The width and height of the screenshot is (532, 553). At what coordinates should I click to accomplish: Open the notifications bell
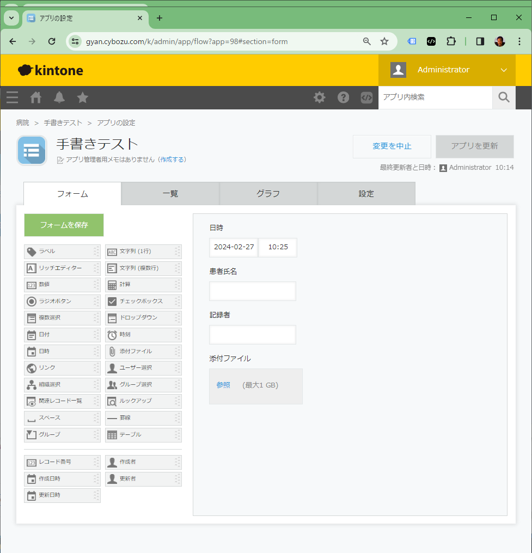click(59, 97)
